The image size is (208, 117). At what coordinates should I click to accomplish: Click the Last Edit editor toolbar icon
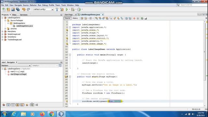[82, 18]
